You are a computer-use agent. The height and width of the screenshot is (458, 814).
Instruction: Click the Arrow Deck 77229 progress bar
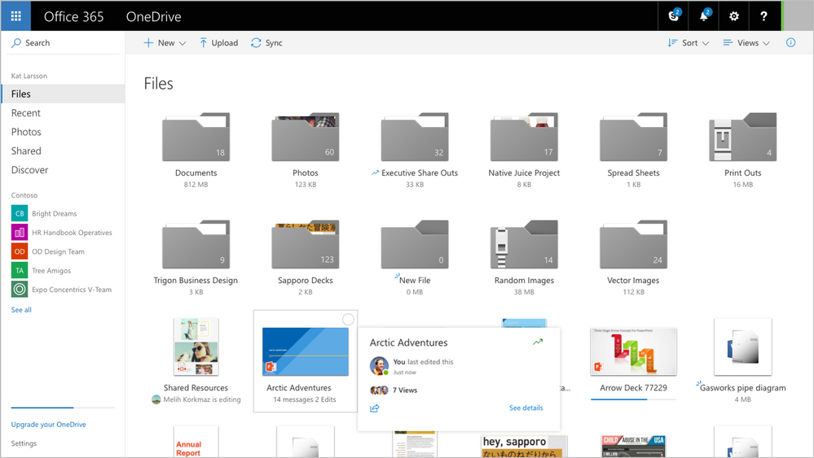click(x=633, y=399)
